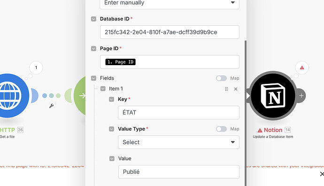The height and width of the screenshot is (186, 324).
Task: Toggle the Map switch for Fields
Action: tap(221, 78)
